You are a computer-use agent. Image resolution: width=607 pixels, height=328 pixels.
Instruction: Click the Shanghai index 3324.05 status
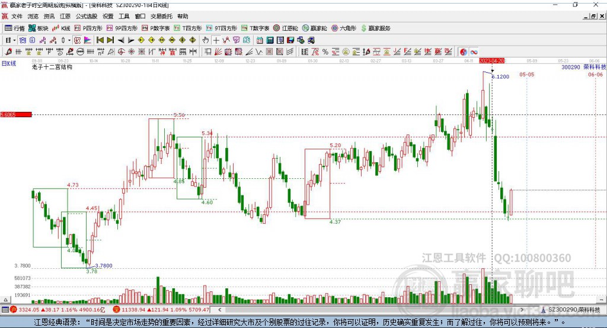pyautogui.click(x=58, y=310)
